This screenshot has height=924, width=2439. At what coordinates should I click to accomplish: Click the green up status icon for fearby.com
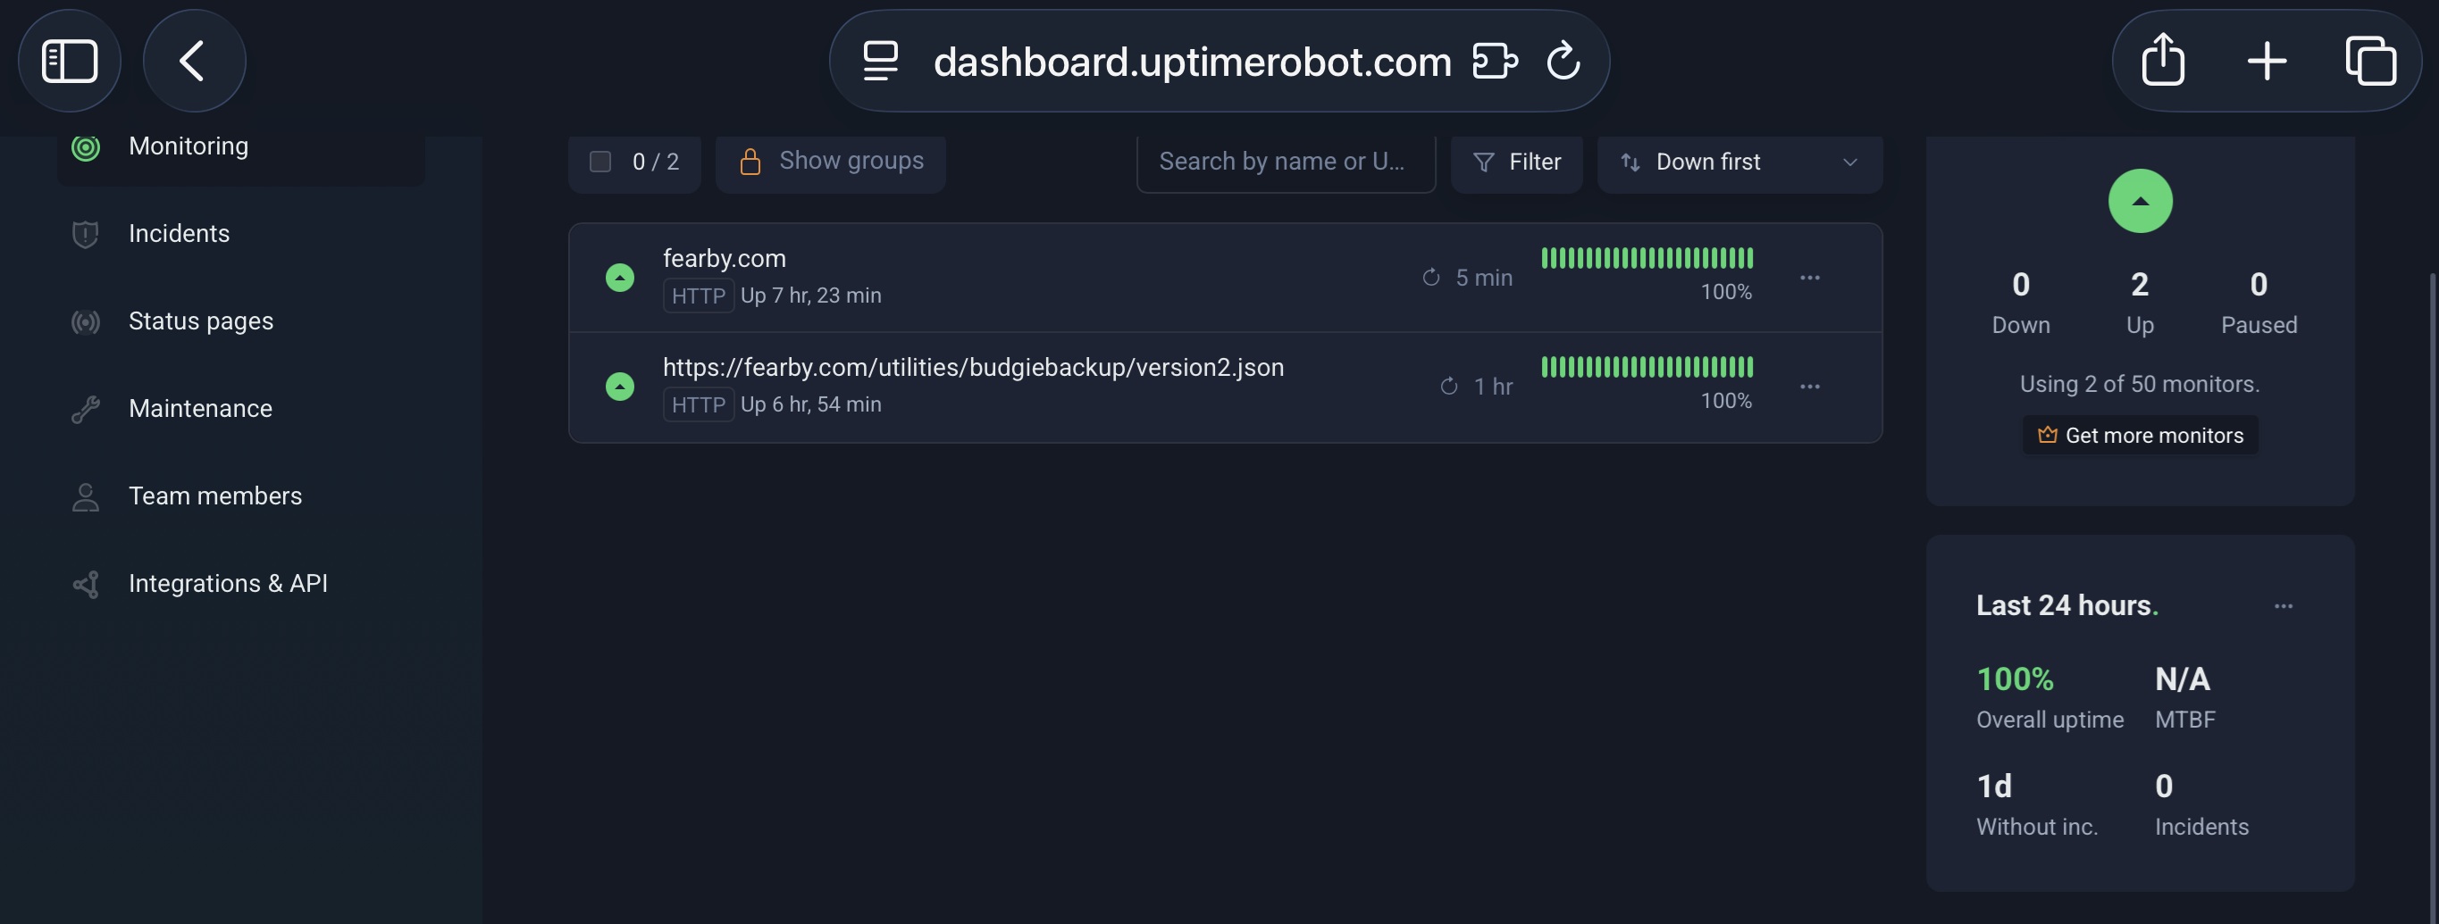pos(620,278)
